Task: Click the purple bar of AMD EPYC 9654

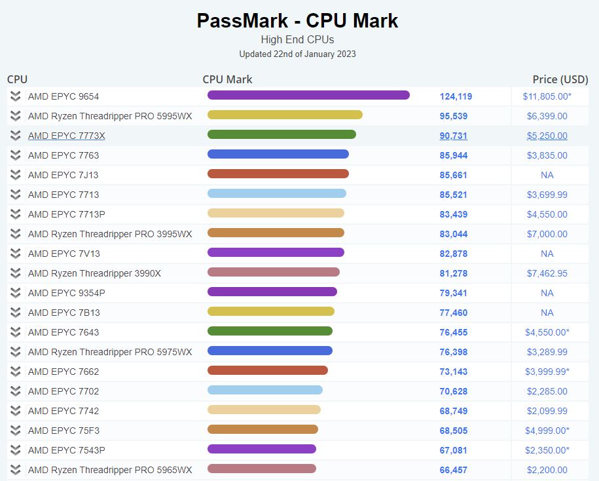Action: (308, 96)
